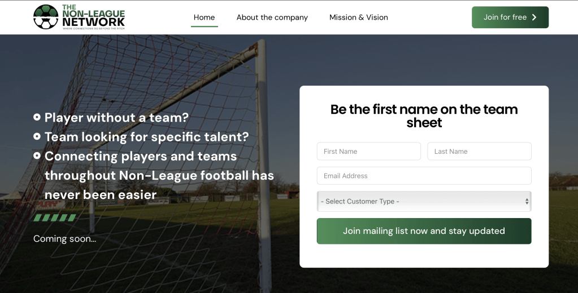This screenshot has width=578, height=293.
Task: Click Join mailing list now and stay updated
Action: [x=424, y=231]
